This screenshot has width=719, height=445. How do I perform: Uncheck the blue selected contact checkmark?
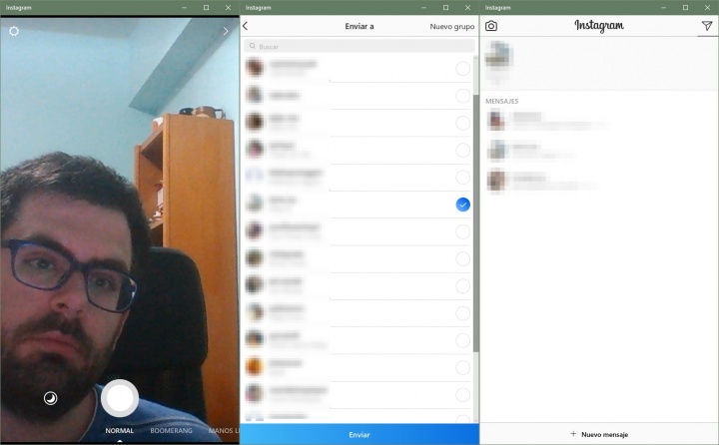pos(462,205)
